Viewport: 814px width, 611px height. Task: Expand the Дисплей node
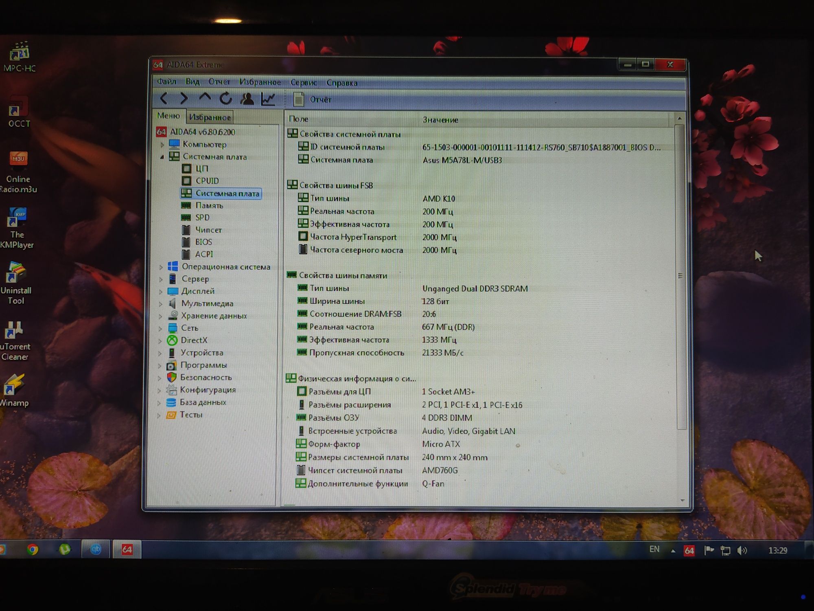[x=160, y=292]
